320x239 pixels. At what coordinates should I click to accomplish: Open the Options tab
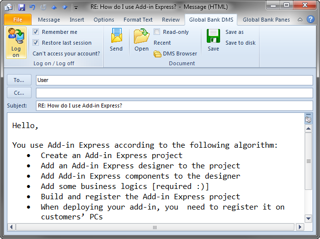coord(104,20)
